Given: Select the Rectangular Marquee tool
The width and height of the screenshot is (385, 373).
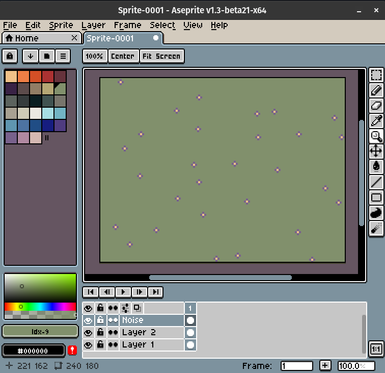Looking at the screenshot, I should point(376,76).
